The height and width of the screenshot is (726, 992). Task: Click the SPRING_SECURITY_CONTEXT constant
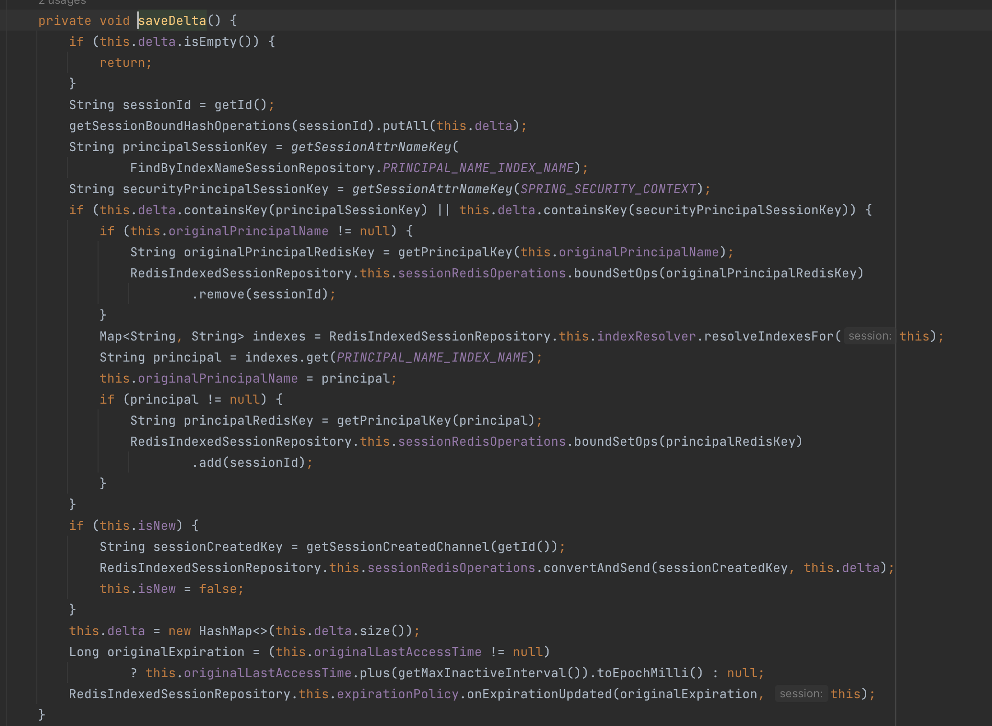[608, 189]
